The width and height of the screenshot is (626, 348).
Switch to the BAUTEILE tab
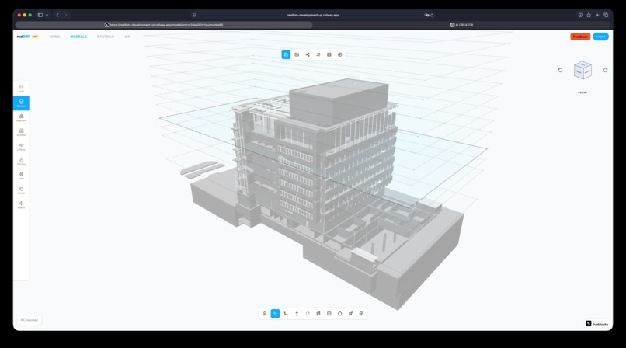[106, 37]
